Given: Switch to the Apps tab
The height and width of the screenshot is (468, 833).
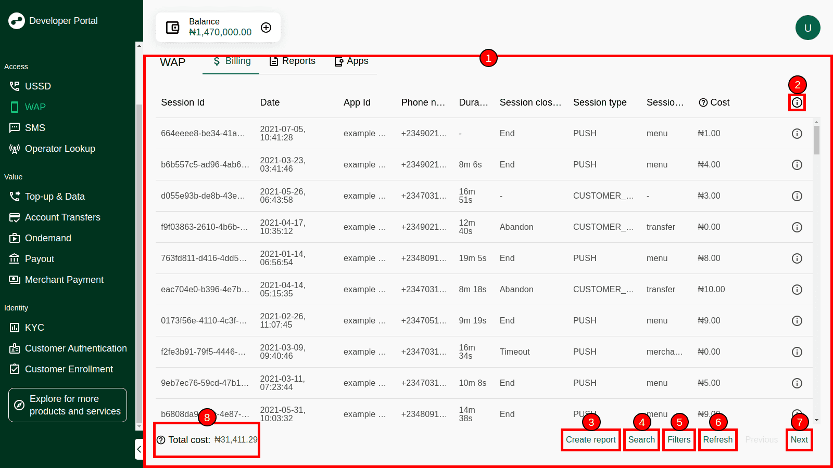Looking at the screenshot, I should click(351, 61).
